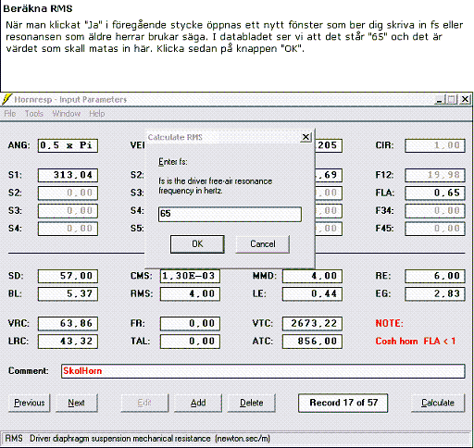This screenshot has width=474, height=448.
Task: Click the Beräkna RMS heading
Action: 38,8
